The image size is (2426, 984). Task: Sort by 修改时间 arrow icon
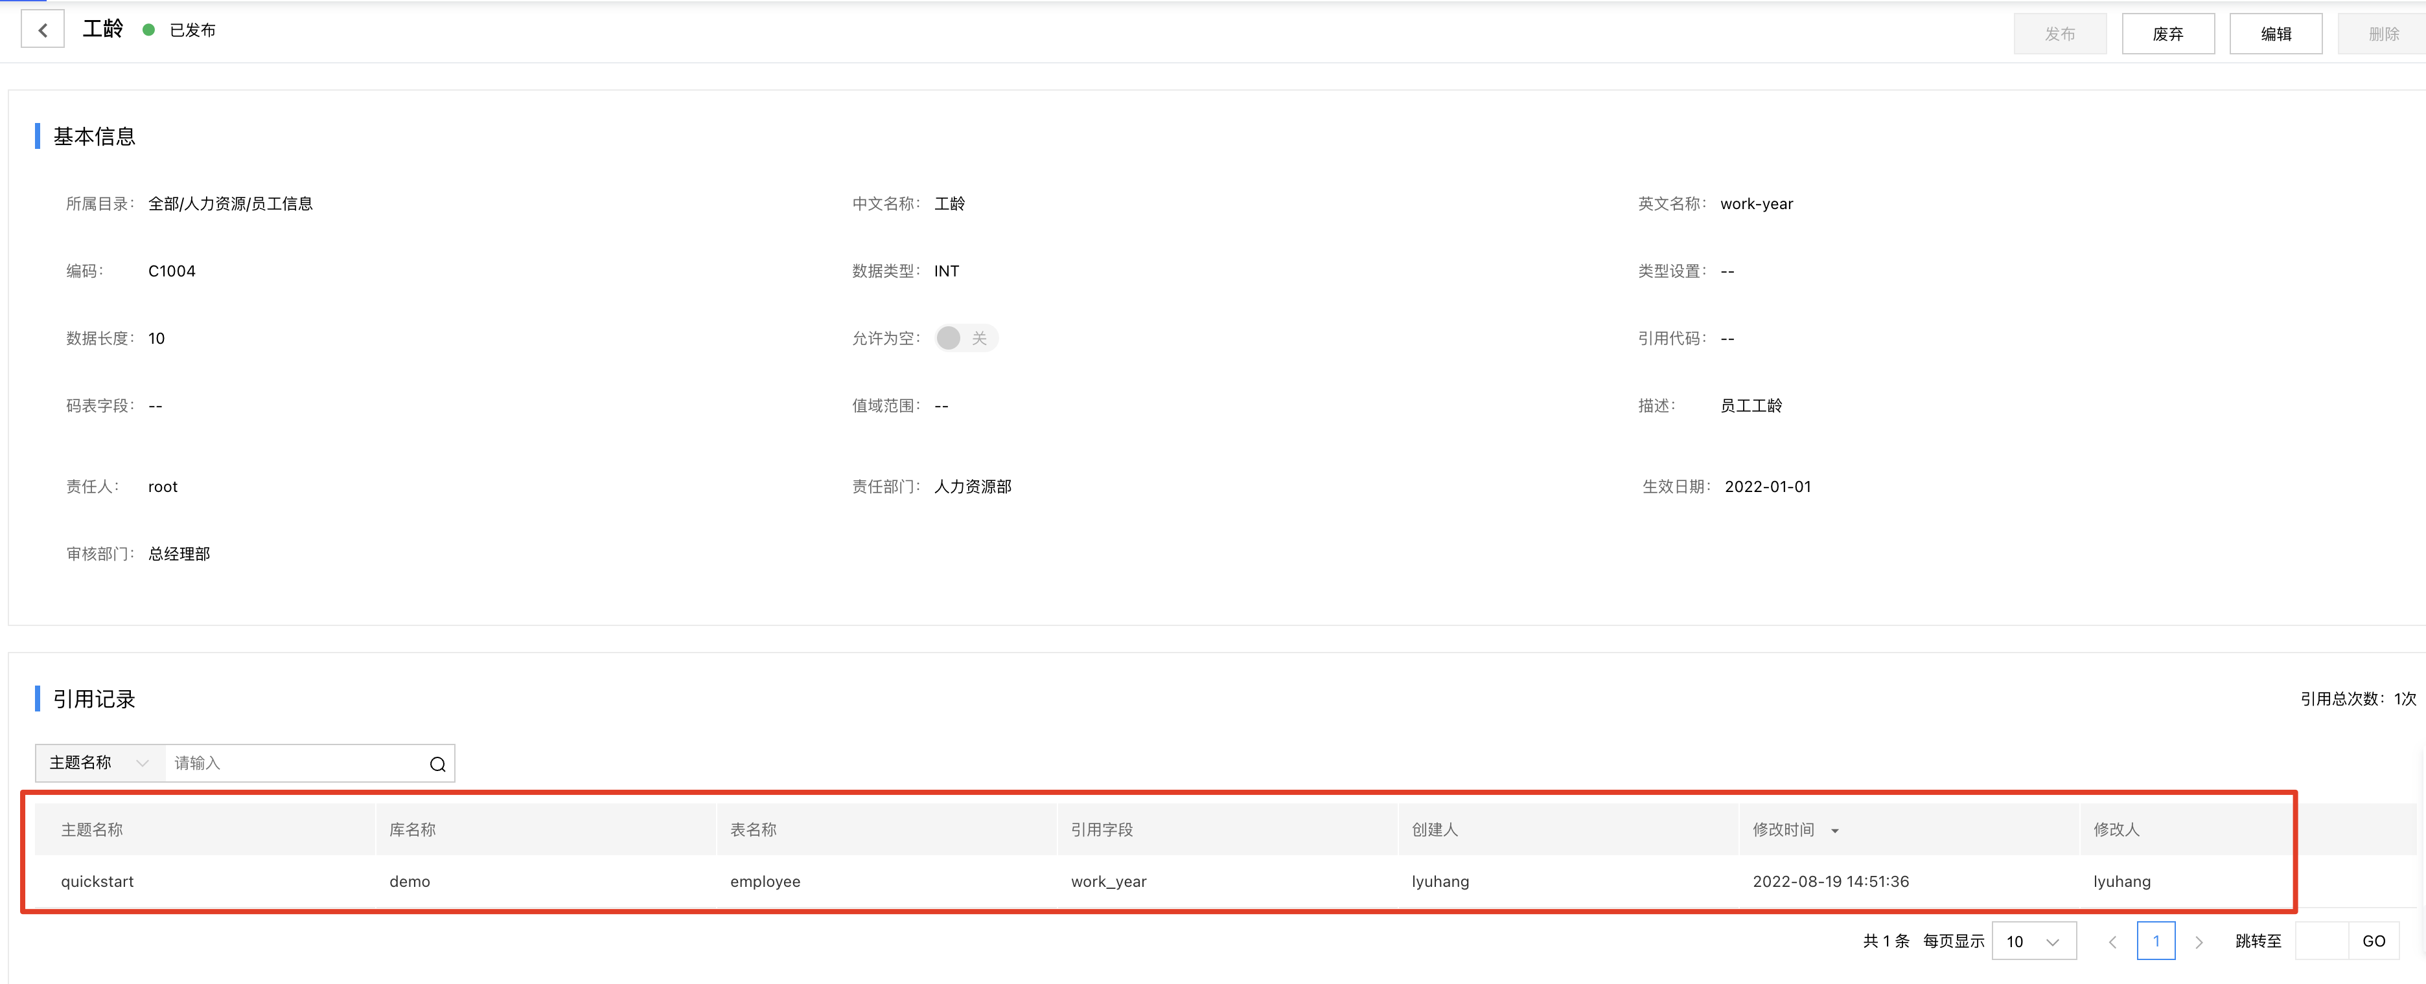[x=1834, y=830]
